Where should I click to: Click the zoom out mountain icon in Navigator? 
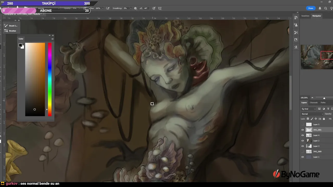pyautogui.click(x=312, y=98)
